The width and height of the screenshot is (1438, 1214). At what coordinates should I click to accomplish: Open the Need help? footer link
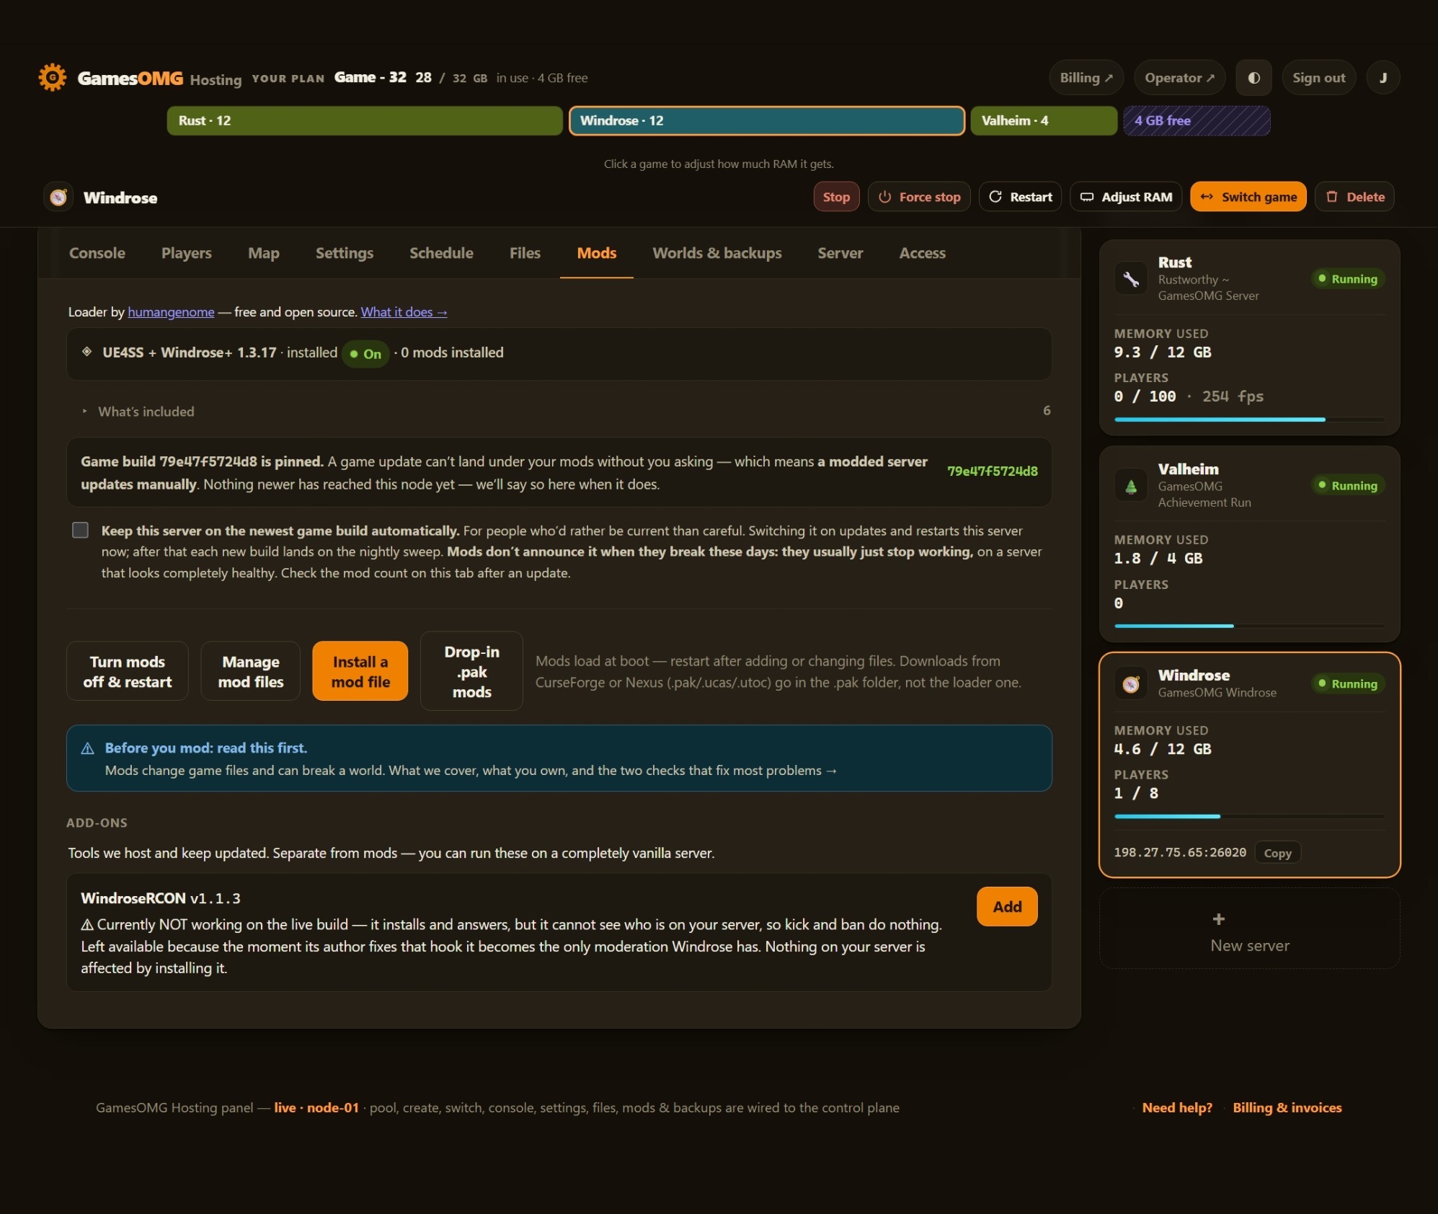pyautogui.click(x=1177, y=1108)
